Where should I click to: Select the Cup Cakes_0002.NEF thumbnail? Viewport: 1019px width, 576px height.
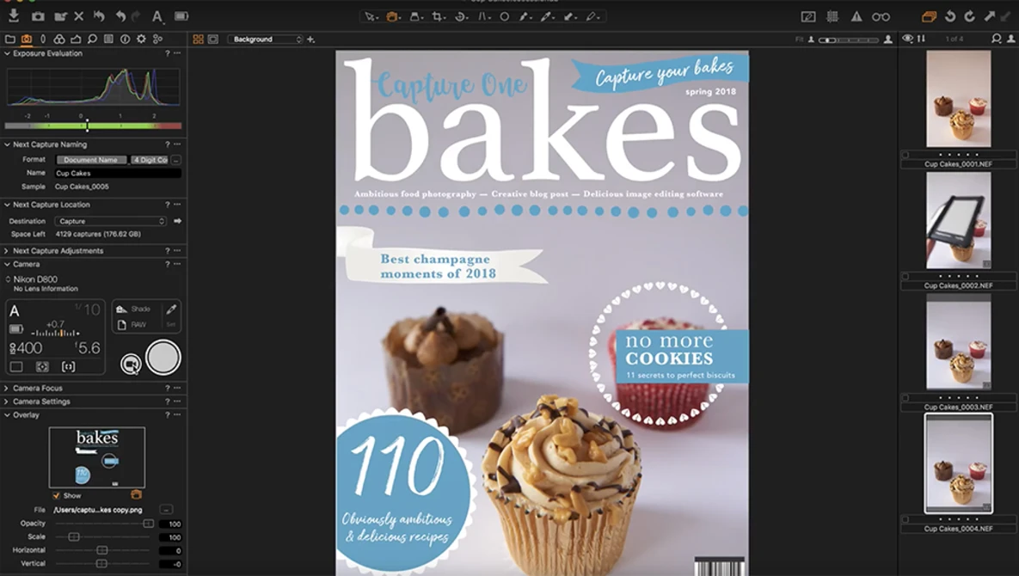(x=959, y=220)
